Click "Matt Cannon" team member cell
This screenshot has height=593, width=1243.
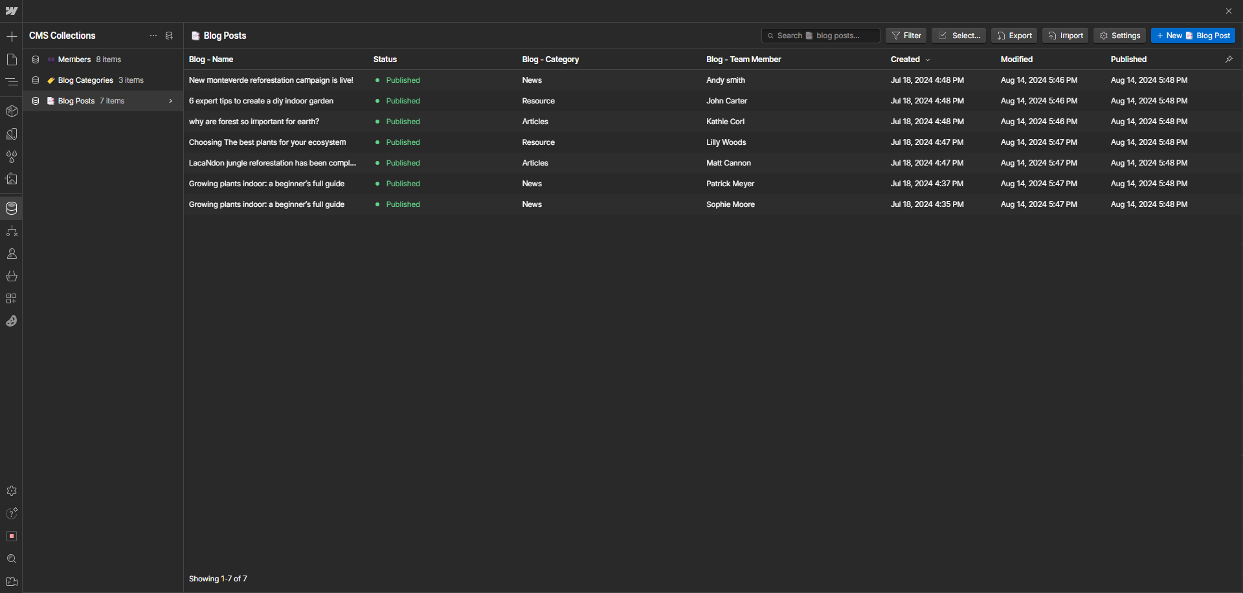click(x=729, y=163)
